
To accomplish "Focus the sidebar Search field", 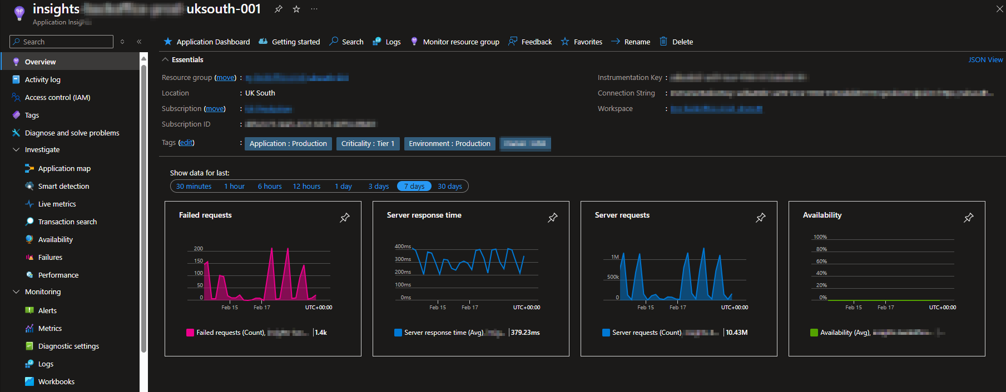I will (x=61, y=42).
